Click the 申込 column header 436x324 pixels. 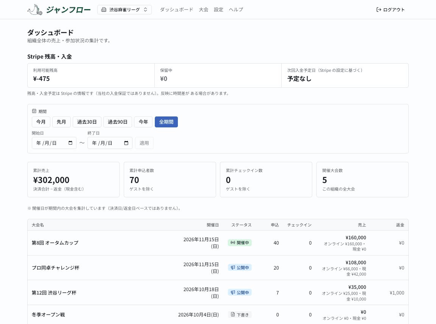point(275,225)
